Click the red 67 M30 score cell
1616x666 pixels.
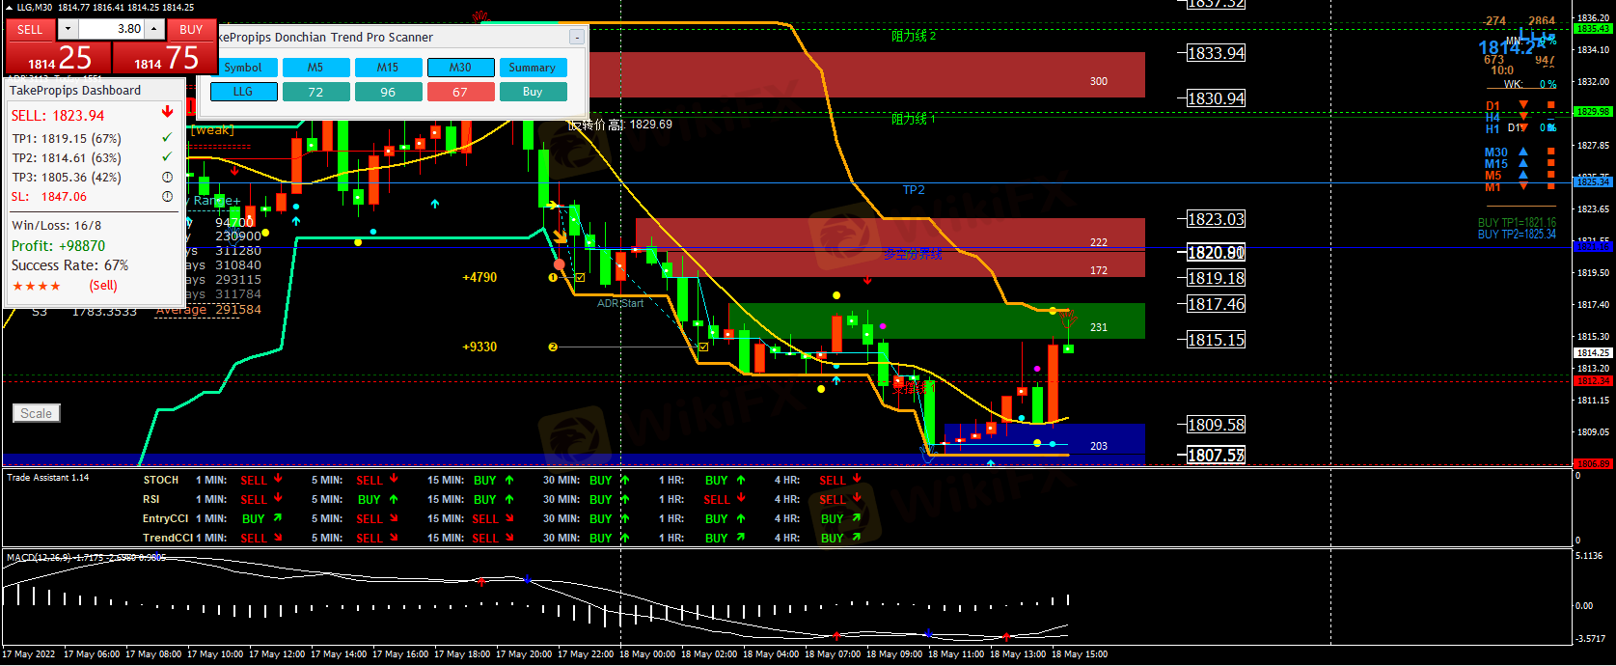(x=460, y=92)
